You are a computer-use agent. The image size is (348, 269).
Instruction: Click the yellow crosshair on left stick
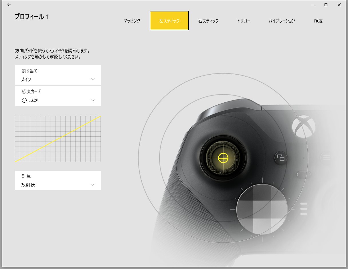click(x=223, y=158)
